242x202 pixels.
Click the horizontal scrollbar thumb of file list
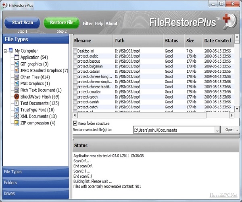(x=142, y=115)
